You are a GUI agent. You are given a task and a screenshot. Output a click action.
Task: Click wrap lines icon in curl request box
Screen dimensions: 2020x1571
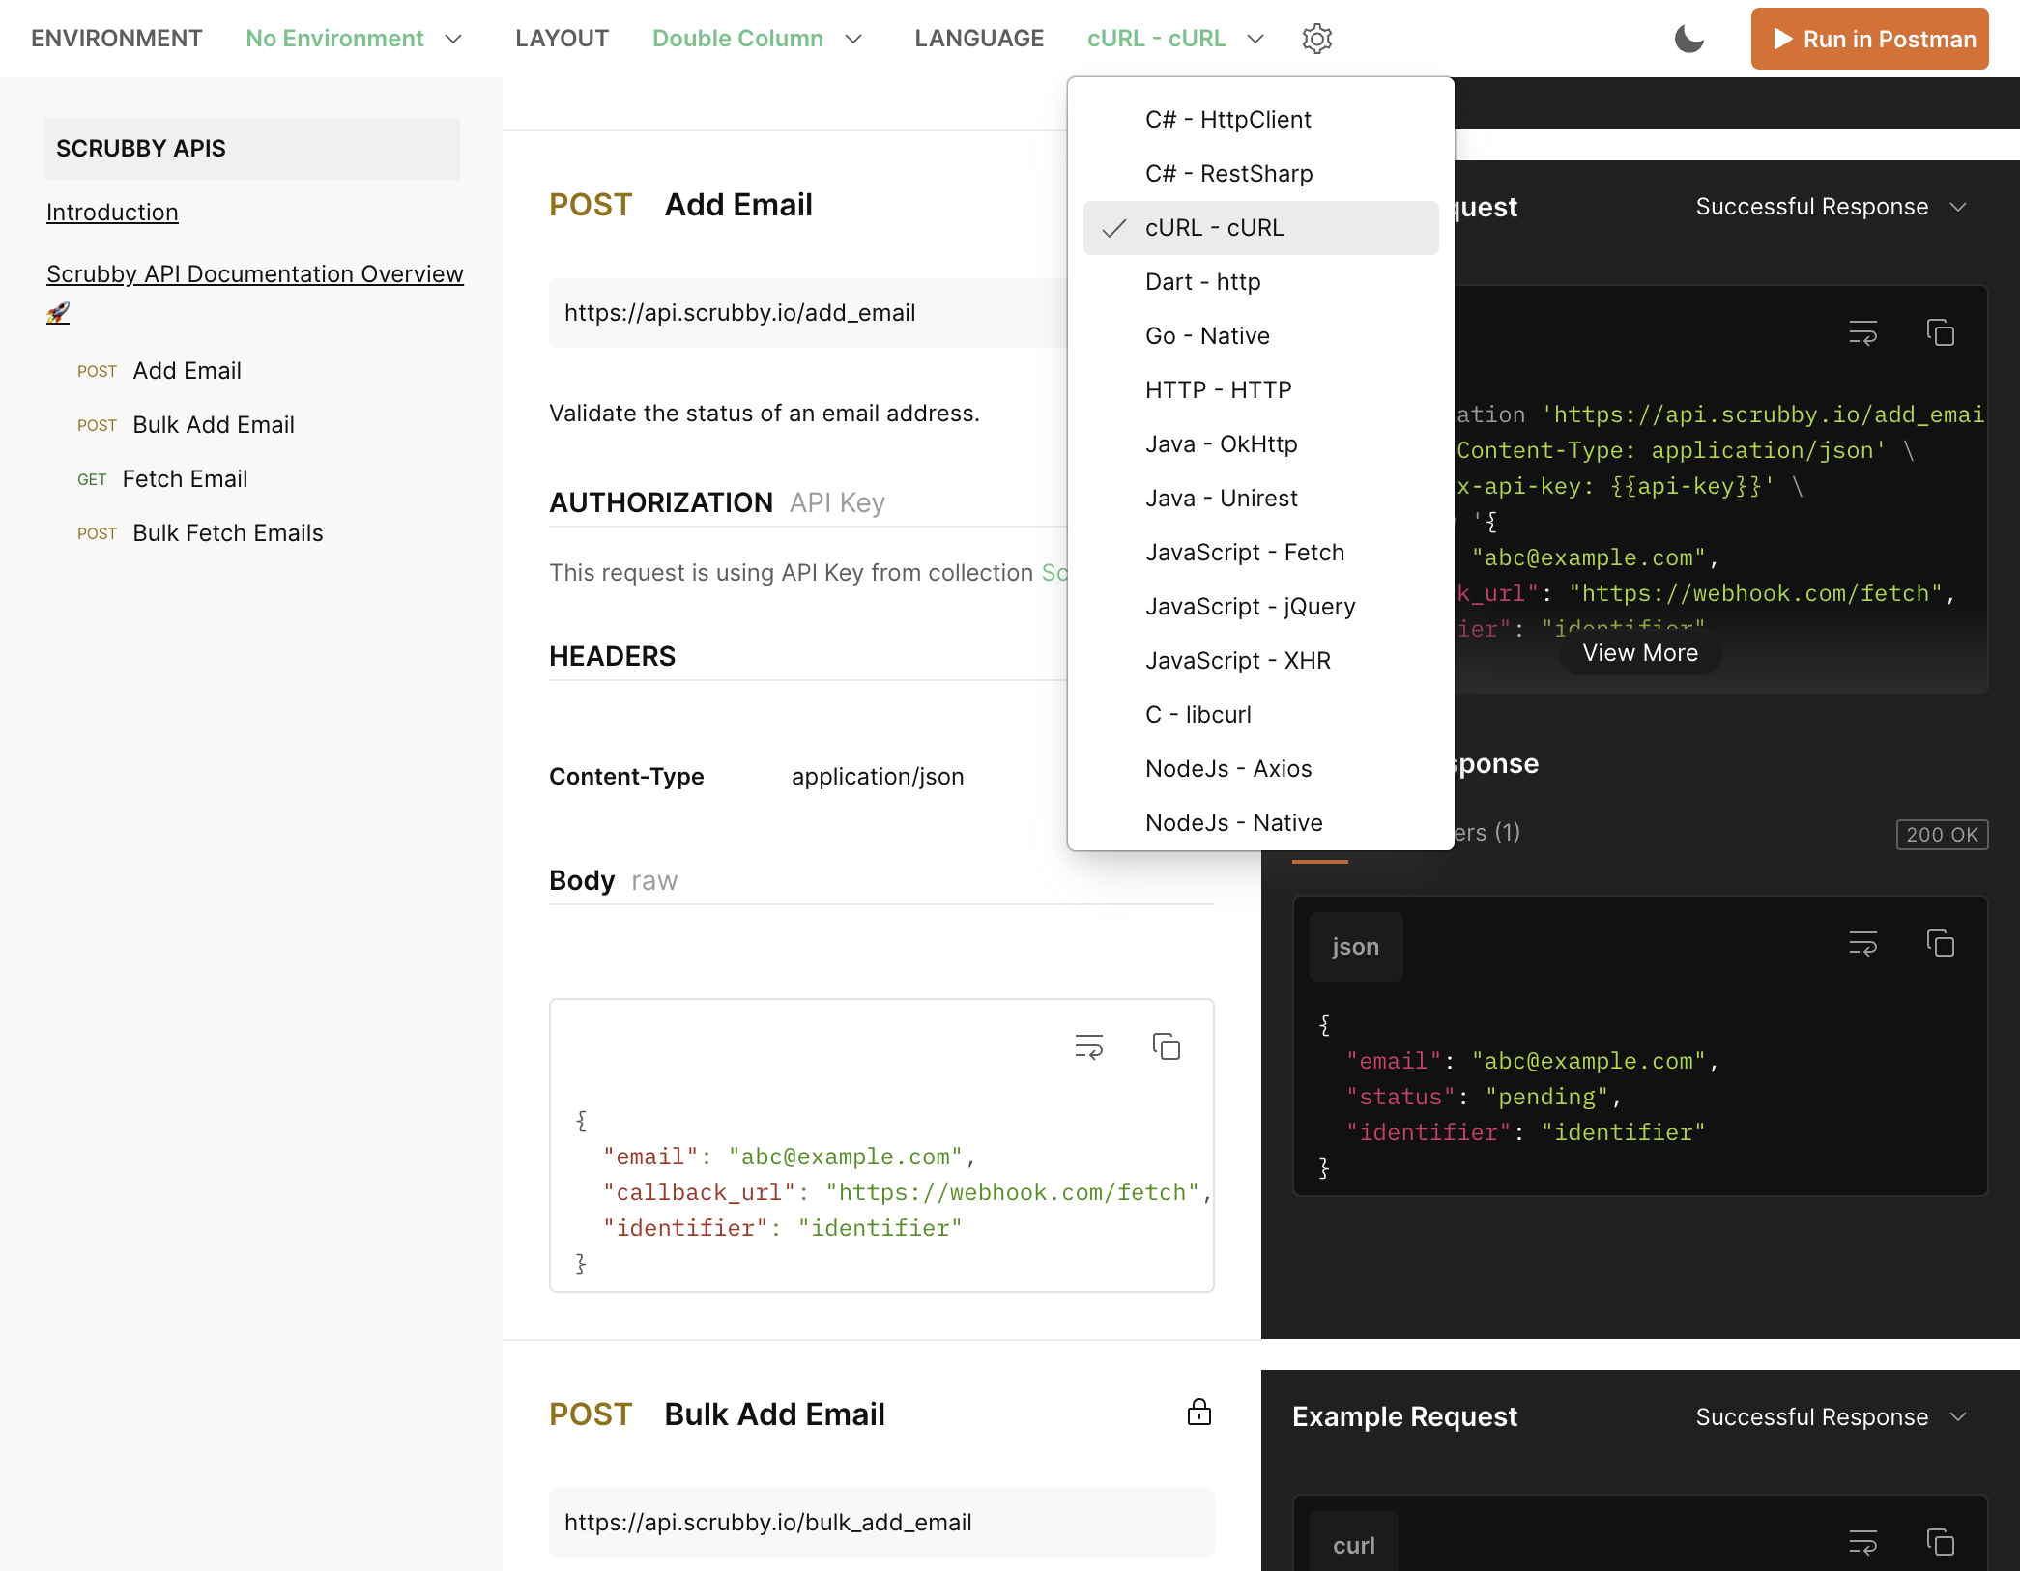[1862, 333]
